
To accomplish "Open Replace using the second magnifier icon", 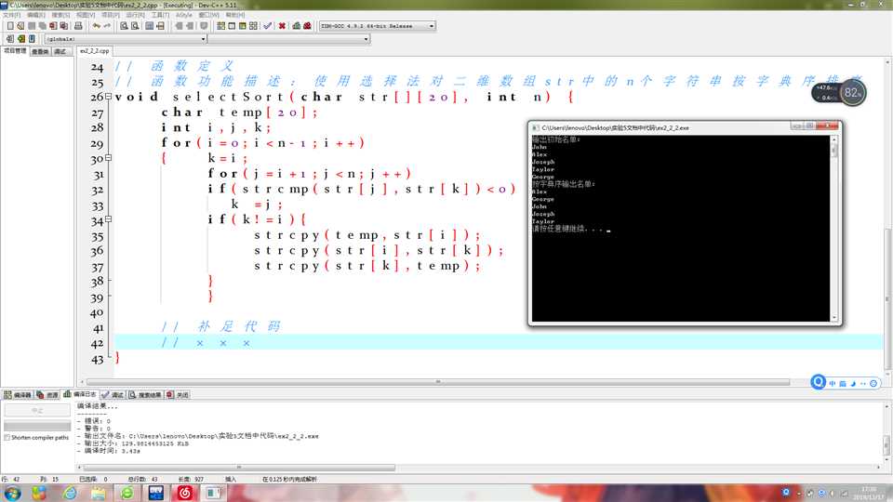I will pyautogui.click(x=135, y=26).
